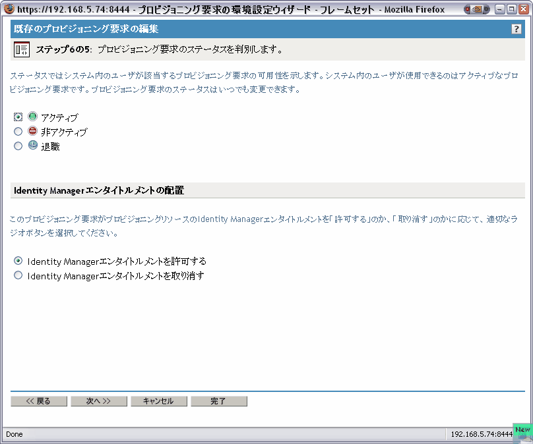This screenshot has width=533, height=444.
Task: Click the New badge in the status bar corner
Action: pyautogui.click(x=522, y=430)
